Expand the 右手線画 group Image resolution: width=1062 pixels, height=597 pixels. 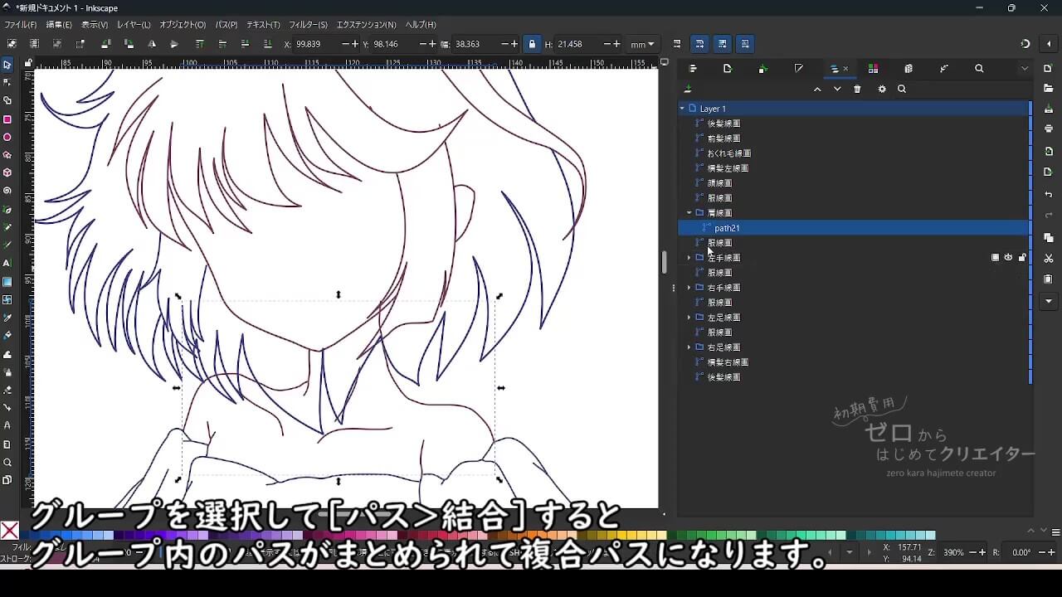tap(689, 288)
